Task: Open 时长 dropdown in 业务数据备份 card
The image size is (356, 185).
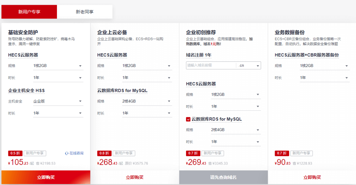Action: (x=325, y=78)
